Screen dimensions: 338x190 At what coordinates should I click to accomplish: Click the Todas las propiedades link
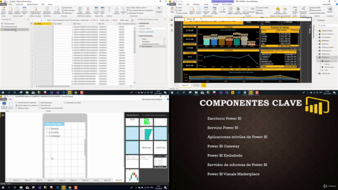146,32
